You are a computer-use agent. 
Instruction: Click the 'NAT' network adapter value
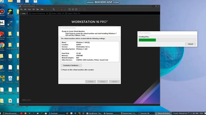click(78, 58)
